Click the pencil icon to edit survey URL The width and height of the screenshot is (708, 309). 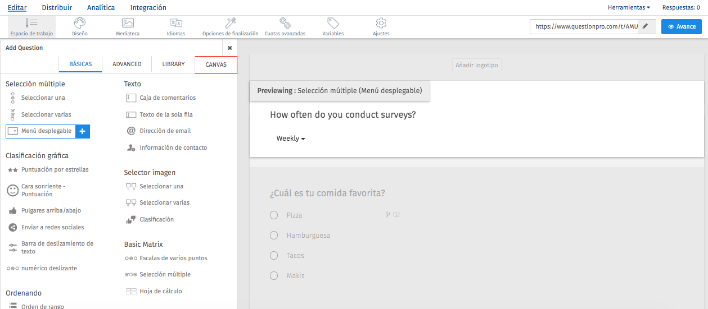[x=646, y=26]
